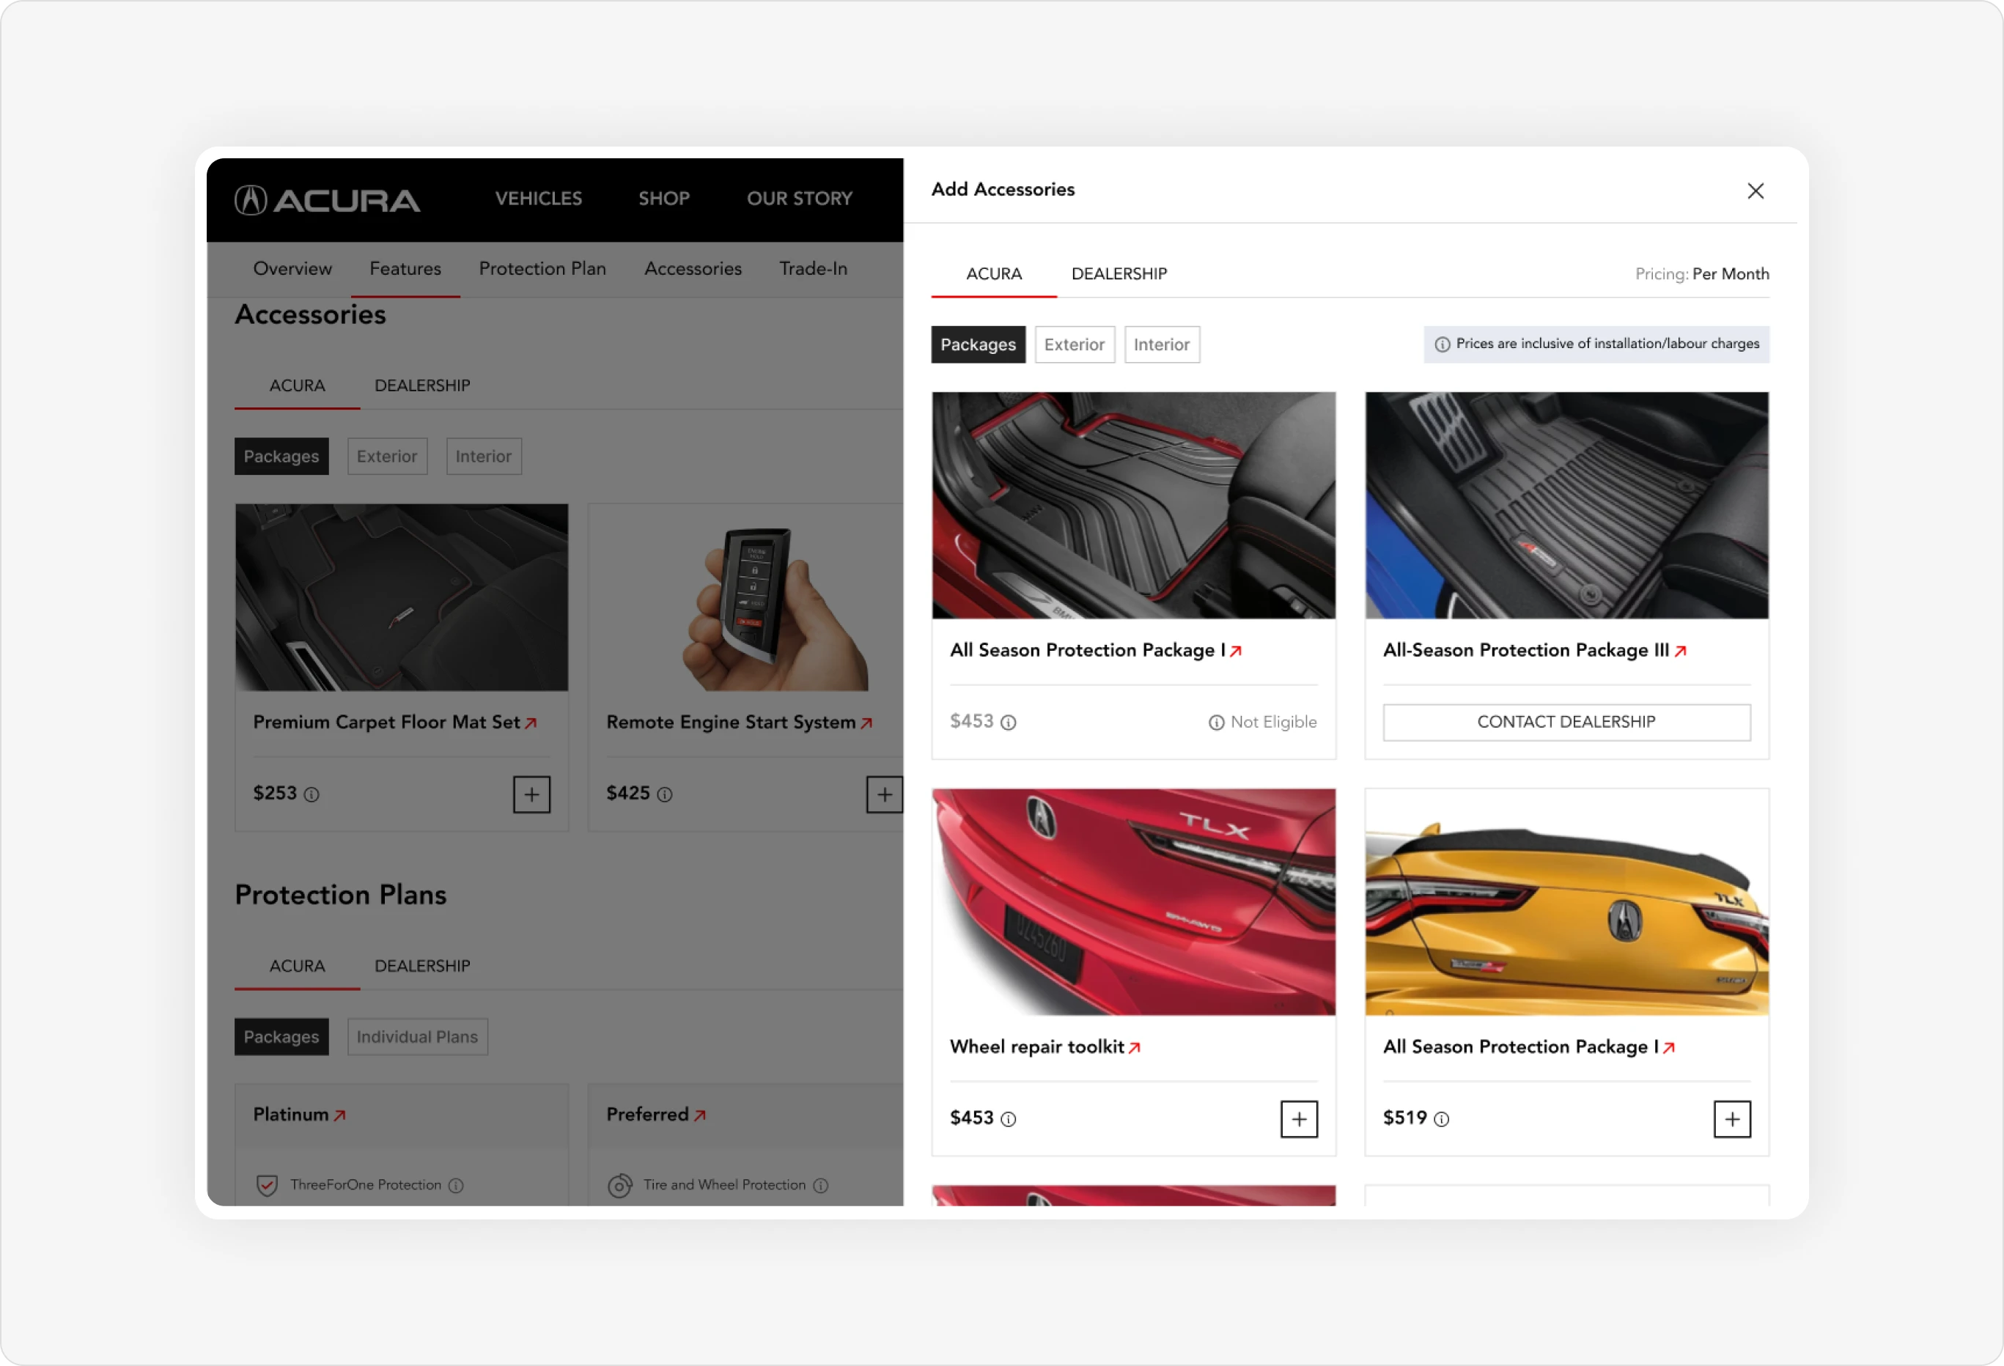Open Preferred plan arrow link
Image resolution: width=2004 pixels, height=1366 pixels.
coord(699,1115)
